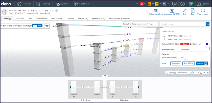
Task: Open the Adaptive IP menu
Action: click(82, 4)
